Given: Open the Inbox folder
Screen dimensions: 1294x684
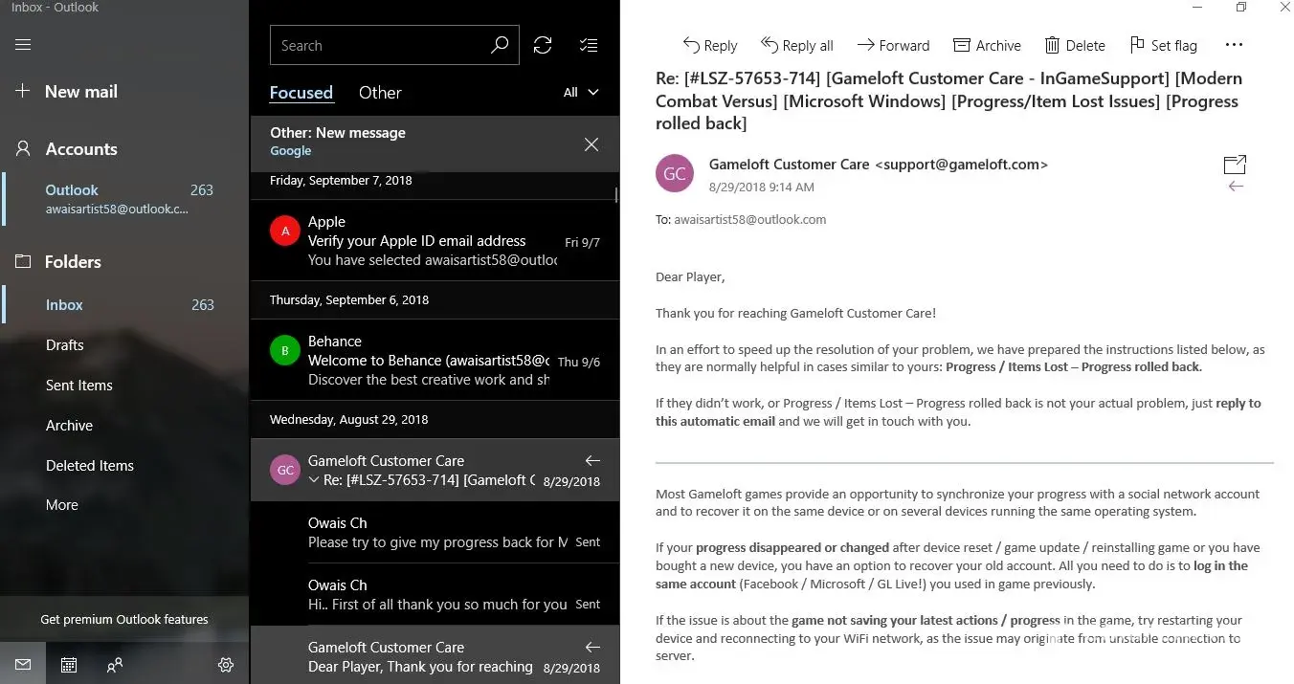Looking at the screenshot, I should point(124,305).
